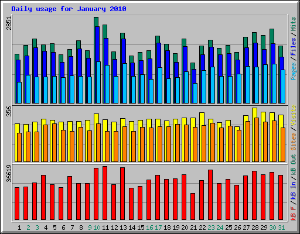The image size is (300, 234).
Task: Click the cyan pages bar for day 13
Action: tap(125, 83)
